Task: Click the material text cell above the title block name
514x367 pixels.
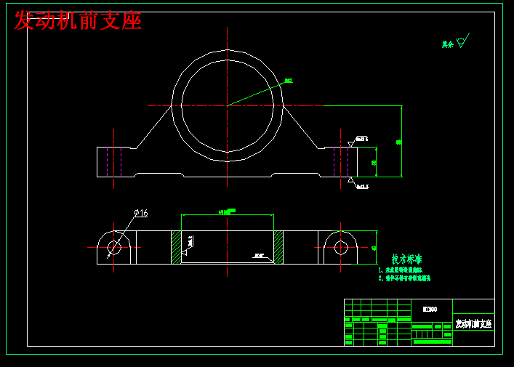Action: coord(430,309)
